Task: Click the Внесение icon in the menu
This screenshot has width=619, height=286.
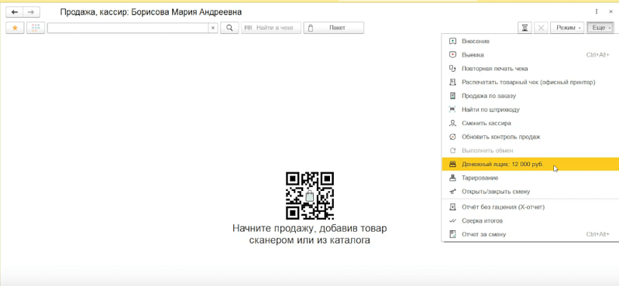Action: coord(452,41)
